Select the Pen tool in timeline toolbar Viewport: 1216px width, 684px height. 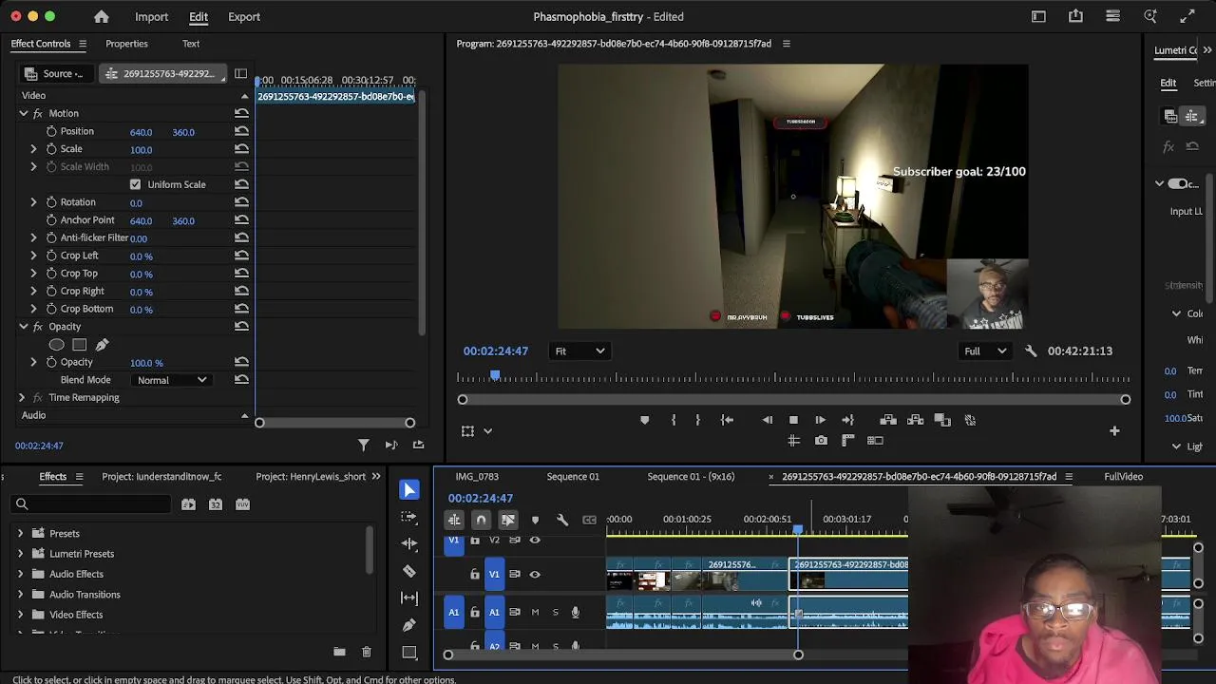(x=409, y=625)
